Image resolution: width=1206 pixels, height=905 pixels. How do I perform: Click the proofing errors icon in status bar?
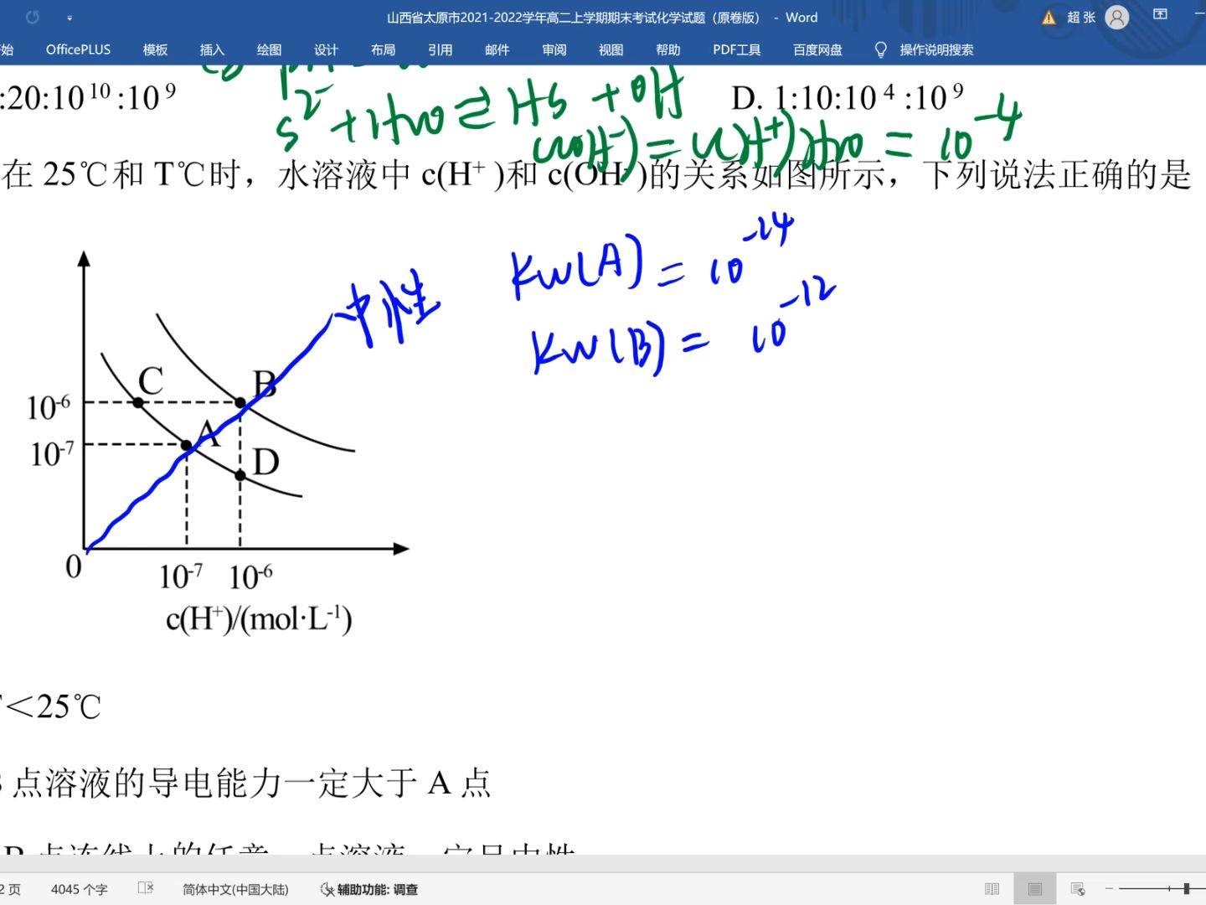pyautogui.click(x=144, y=888)
